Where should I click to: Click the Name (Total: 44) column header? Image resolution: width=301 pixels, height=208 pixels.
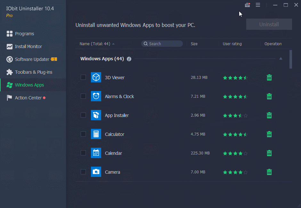(x=95, y=44)
